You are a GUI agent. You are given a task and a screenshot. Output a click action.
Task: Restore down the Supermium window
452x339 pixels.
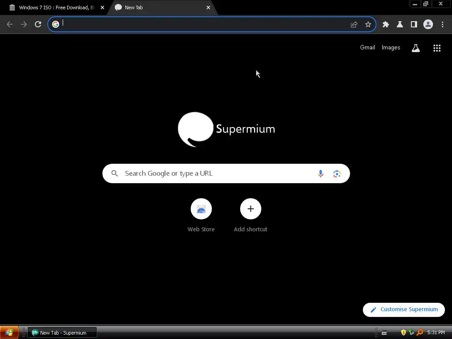click(426, 4)
